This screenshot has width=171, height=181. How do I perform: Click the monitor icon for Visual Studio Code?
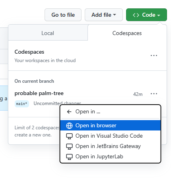(69, 136)
